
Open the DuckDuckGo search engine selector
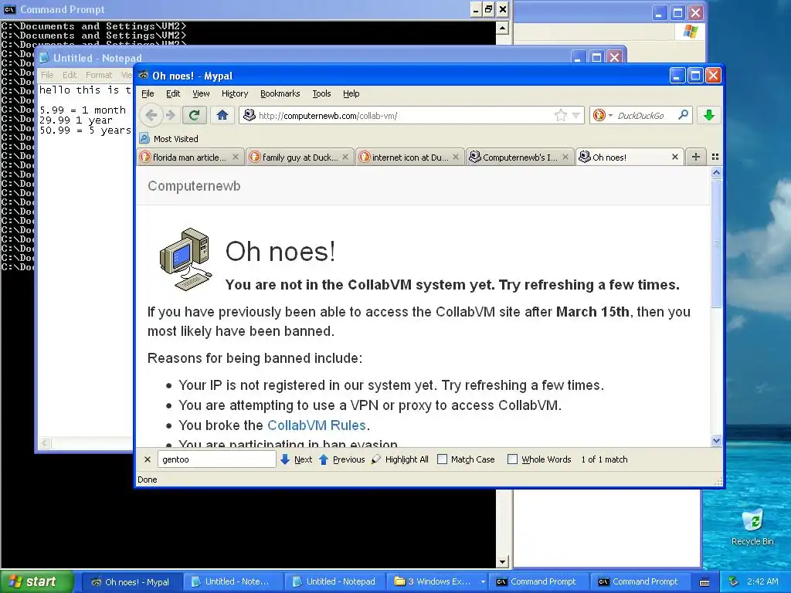[x=603, y=116]
